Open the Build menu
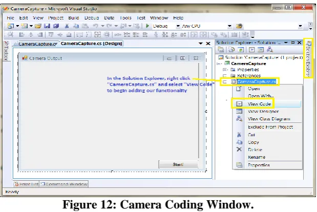317x212 pixels. point(74,18)
